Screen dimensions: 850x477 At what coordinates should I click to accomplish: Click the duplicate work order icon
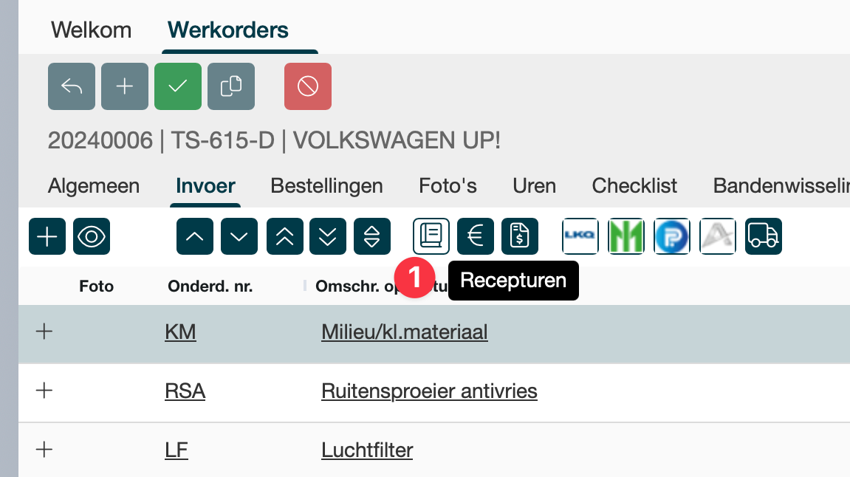coord(231,86)
